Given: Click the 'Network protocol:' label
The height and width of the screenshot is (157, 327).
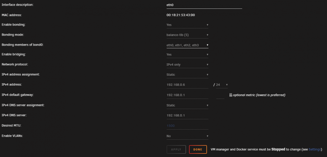Looking at the screenshot, I should pos(15,64).
